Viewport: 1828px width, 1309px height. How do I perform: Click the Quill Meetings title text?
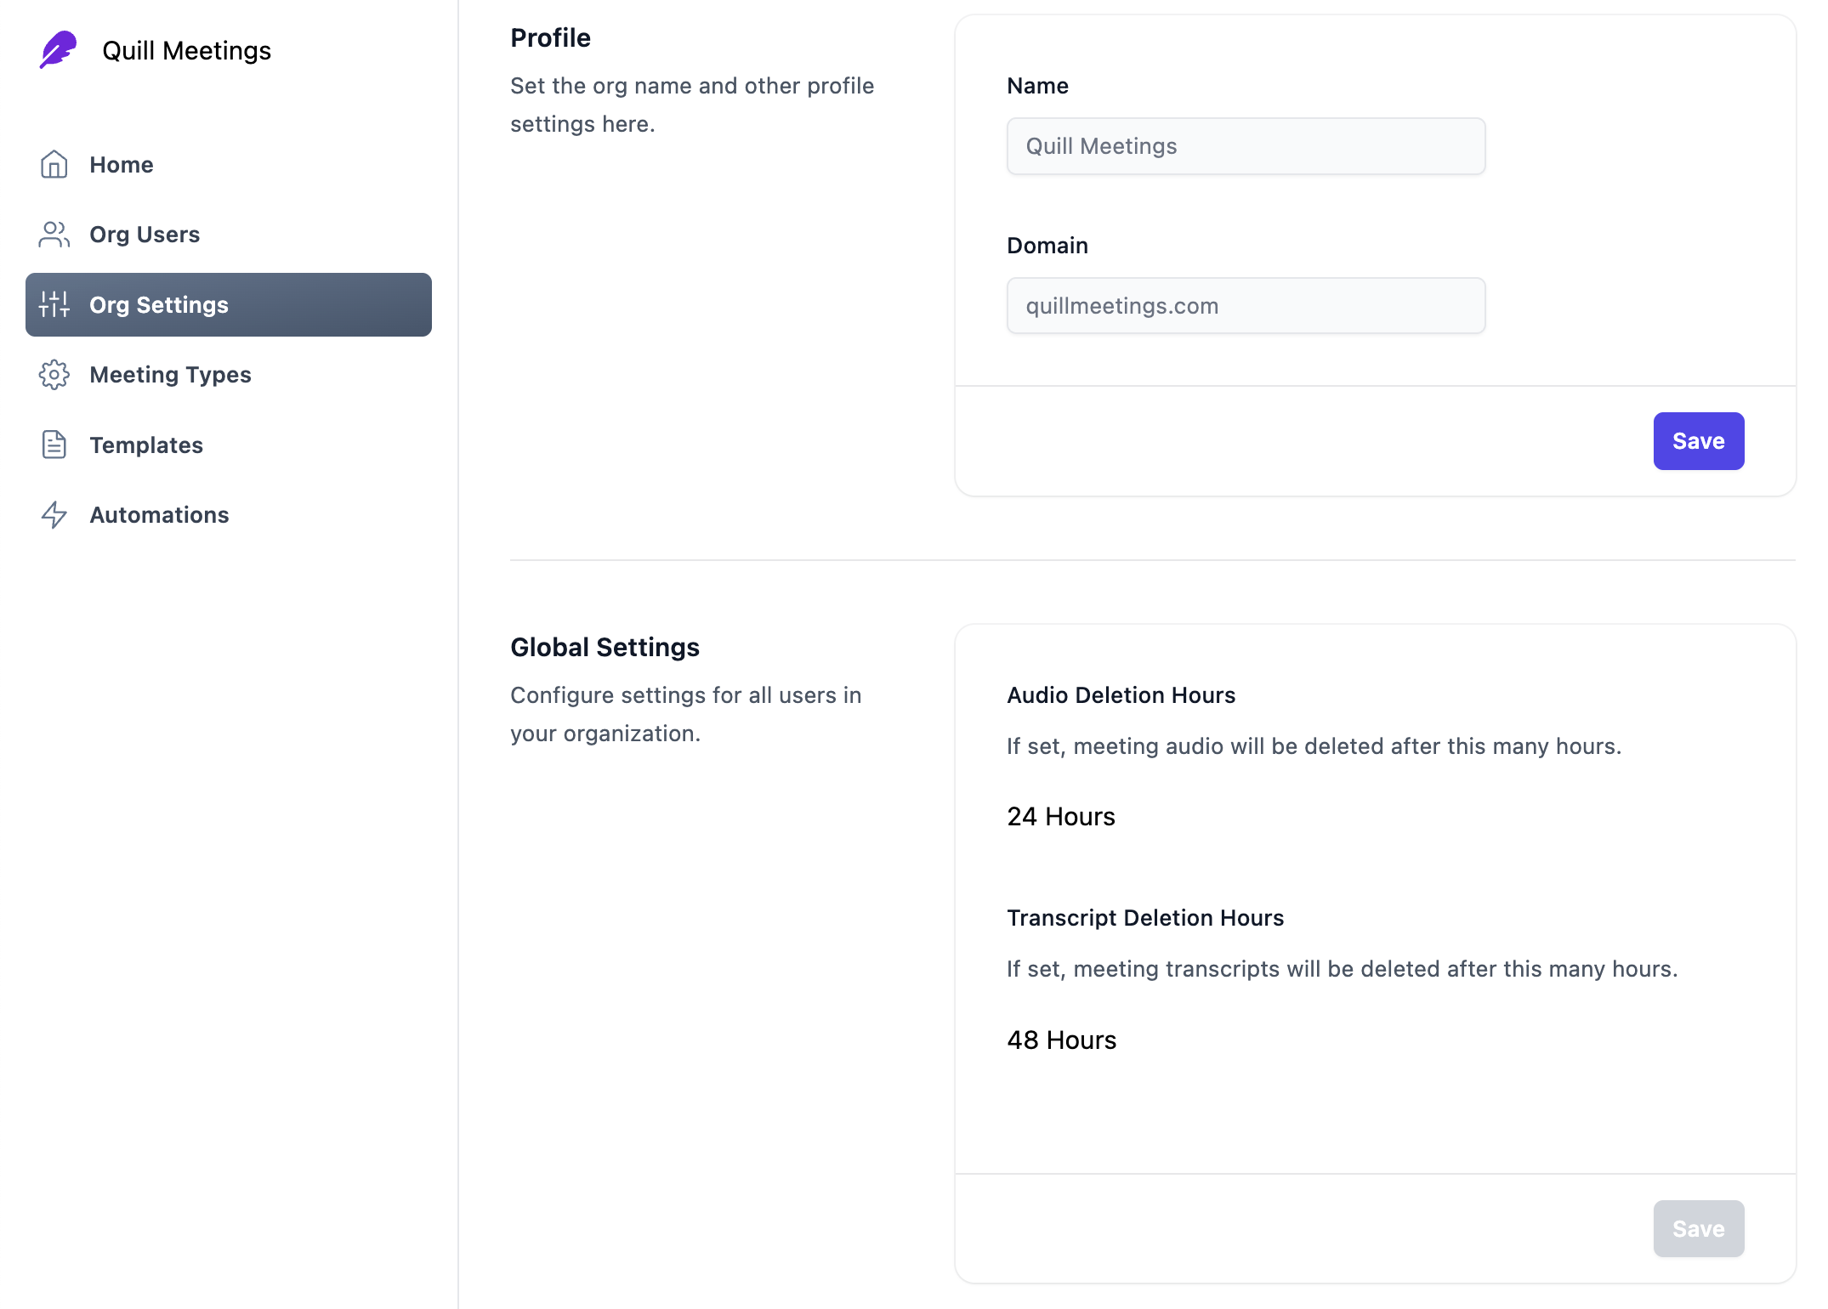tap(187, 49)
